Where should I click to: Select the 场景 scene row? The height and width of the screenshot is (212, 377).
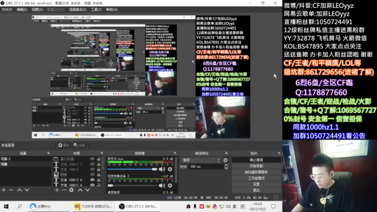[26, 164]
